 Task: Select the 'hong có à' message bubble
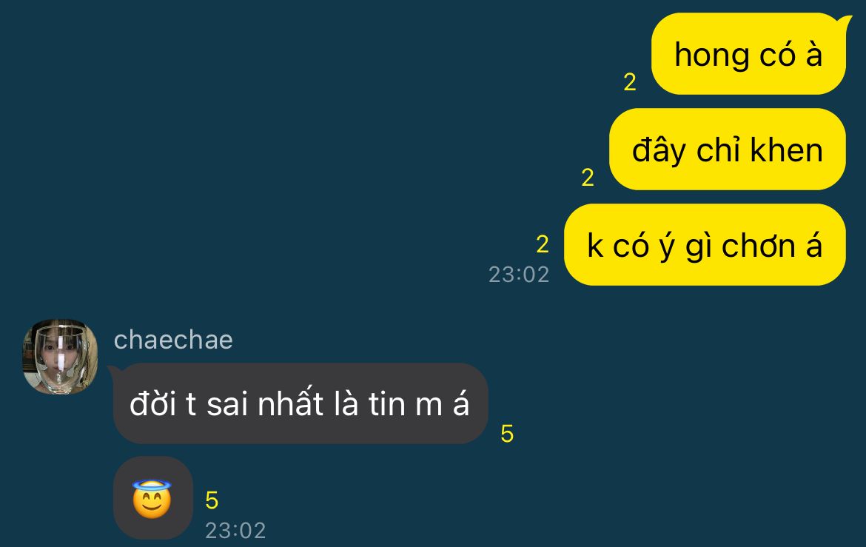click(748, 53)
